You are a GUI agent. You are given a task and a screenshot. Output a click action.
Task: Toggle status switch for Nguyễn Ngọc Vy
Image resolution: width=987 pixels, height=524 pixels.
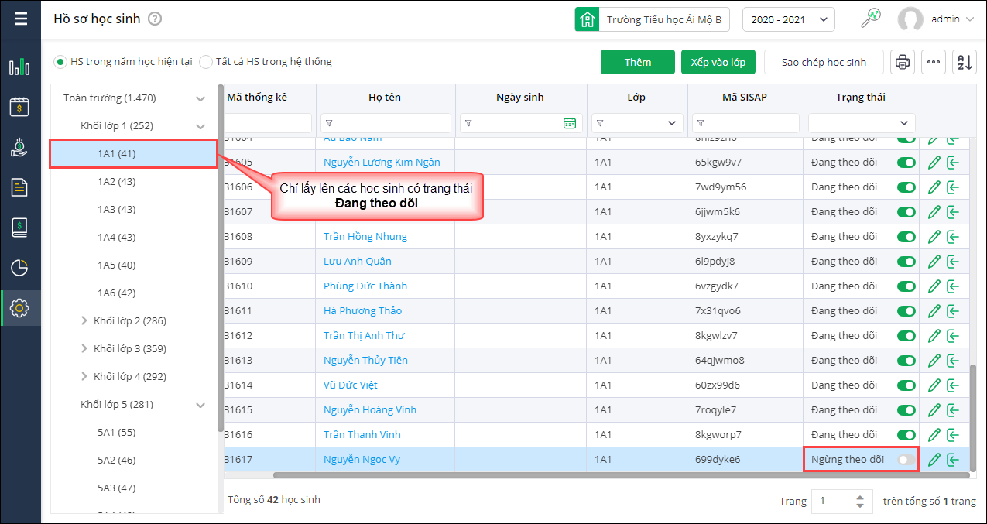(906, 459)
